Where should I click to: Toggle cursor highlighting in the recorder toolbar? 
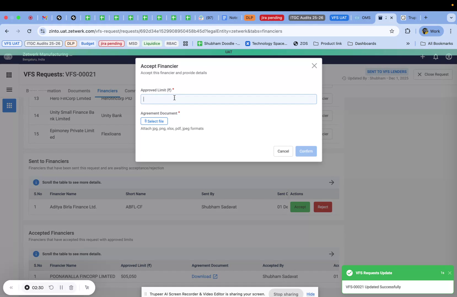(87, 287)
